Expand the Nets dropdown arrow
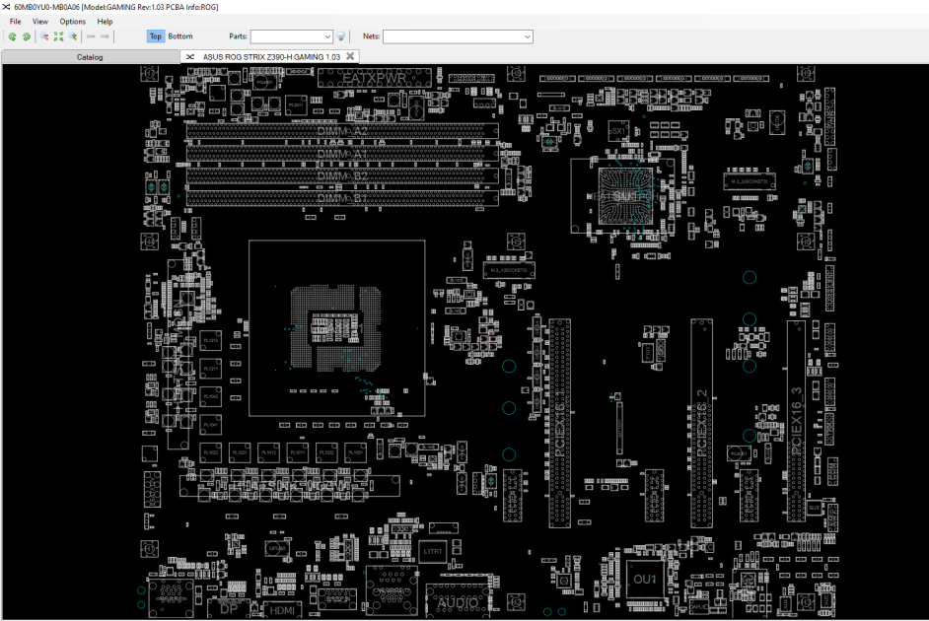This screenshot has height=621, width=929. click(528, 36)
